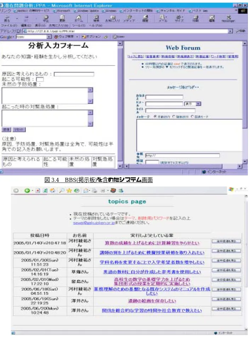The image size is (250, 338).
Task: Open the ヘルプ(H) menu
Action: 96,26
